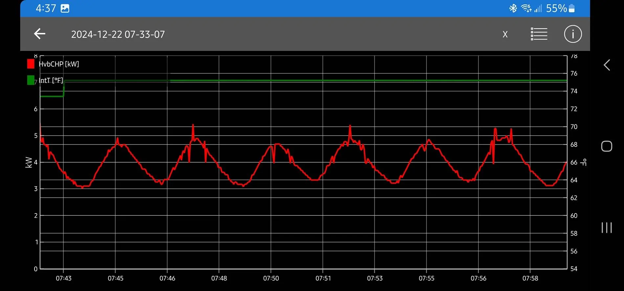
Task: Open the list view icon
Action: (x=539, y=34)
